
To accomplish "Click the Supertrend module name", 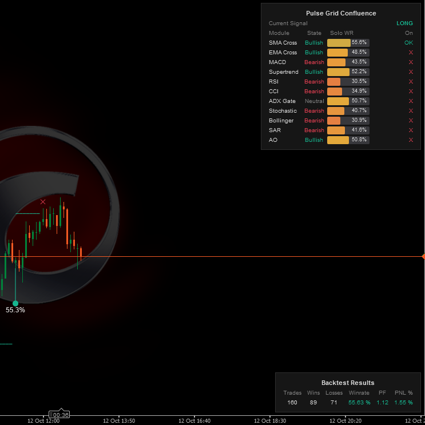I will (284, 72).
